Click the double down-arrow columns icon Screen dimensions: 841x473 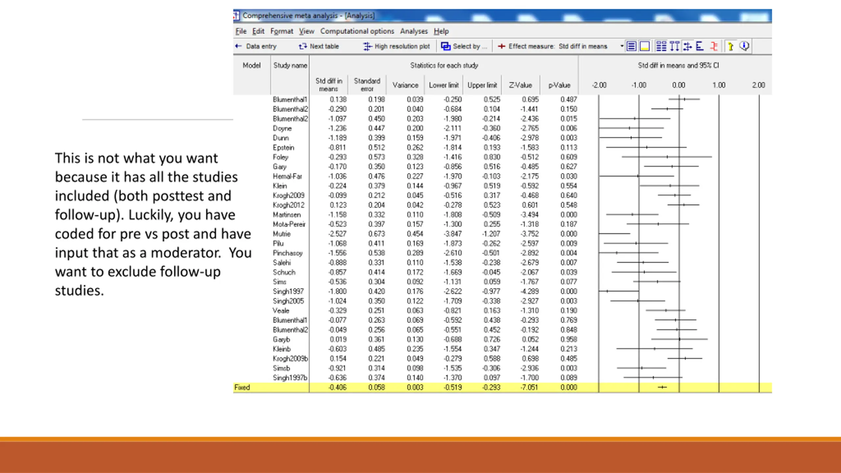pos(674,46)
